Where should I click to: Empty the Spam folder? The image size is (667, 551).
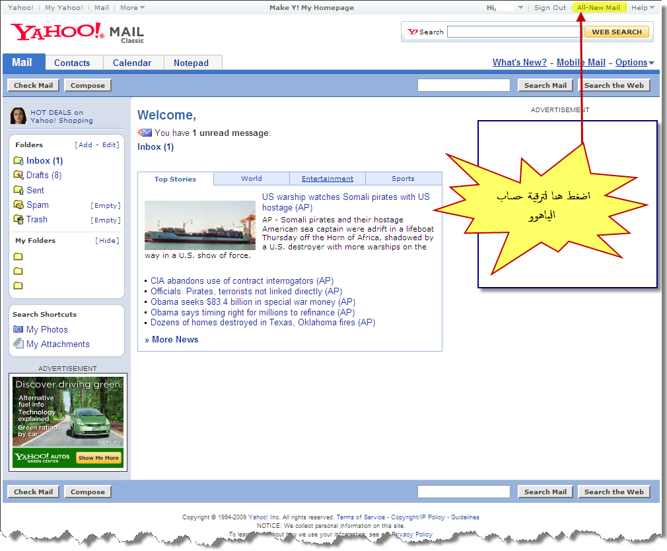coord(106,205)
